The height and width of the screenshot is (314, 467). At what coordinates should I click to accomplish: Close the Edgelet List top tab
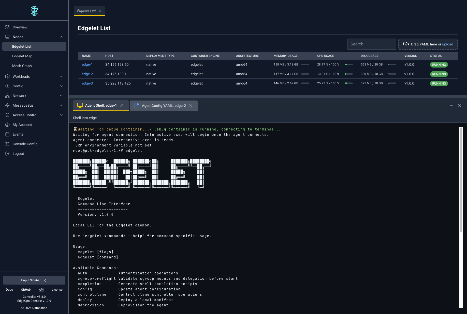(100, 11)
